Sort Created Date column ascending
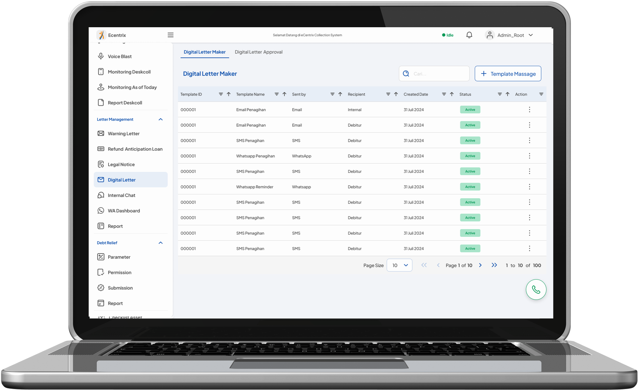 (452, 94)
